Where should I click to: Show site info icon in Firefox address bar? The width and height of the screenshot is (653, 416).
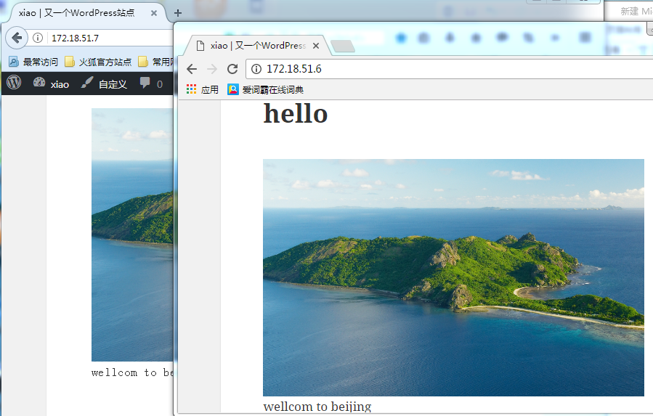[38, 38]
